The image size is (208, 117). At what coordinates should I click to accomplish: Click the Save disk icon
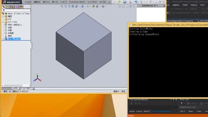125,2
